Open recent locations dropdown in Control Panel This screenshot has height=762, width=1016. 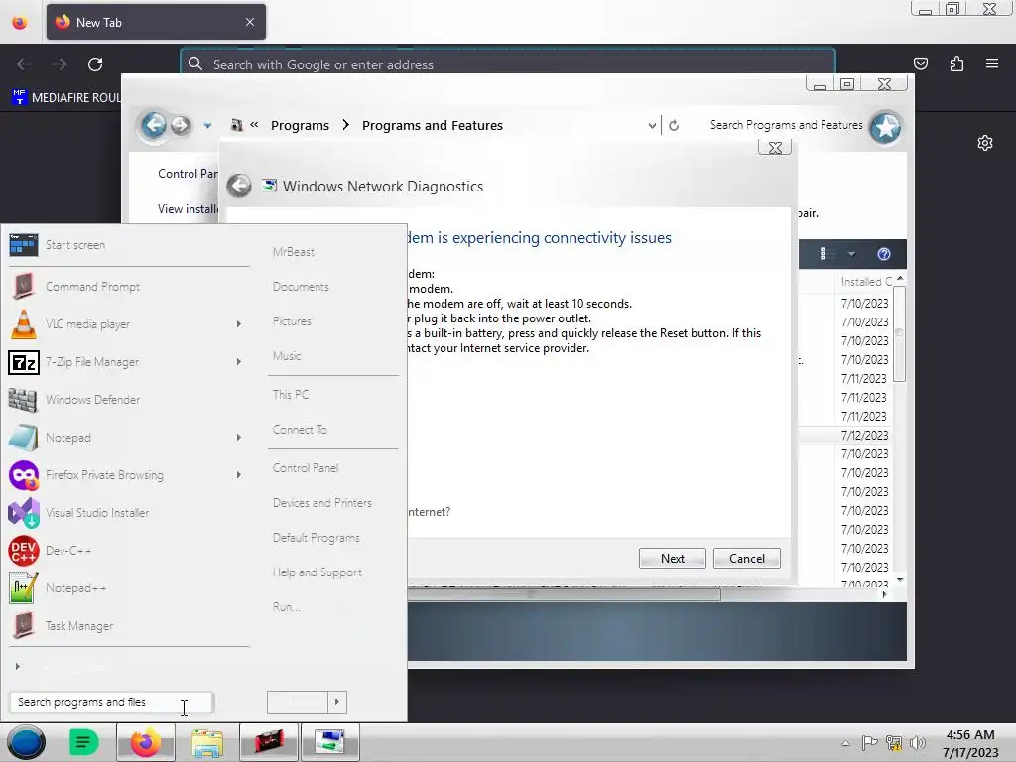point(207,126)
